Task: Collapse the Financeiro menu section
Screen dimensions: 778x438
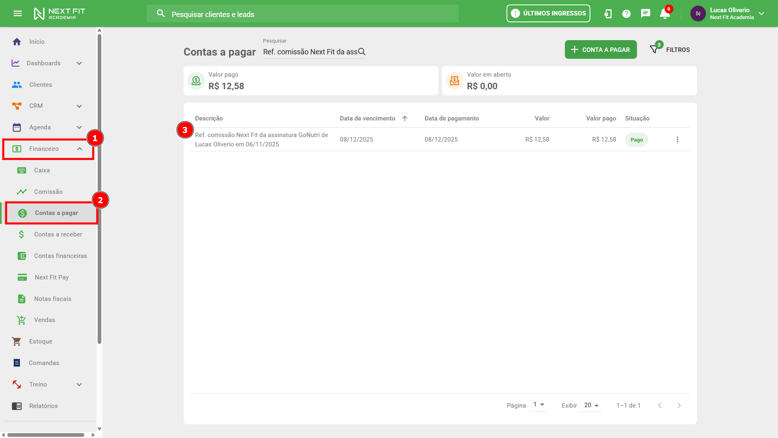Action: [79, 149]
